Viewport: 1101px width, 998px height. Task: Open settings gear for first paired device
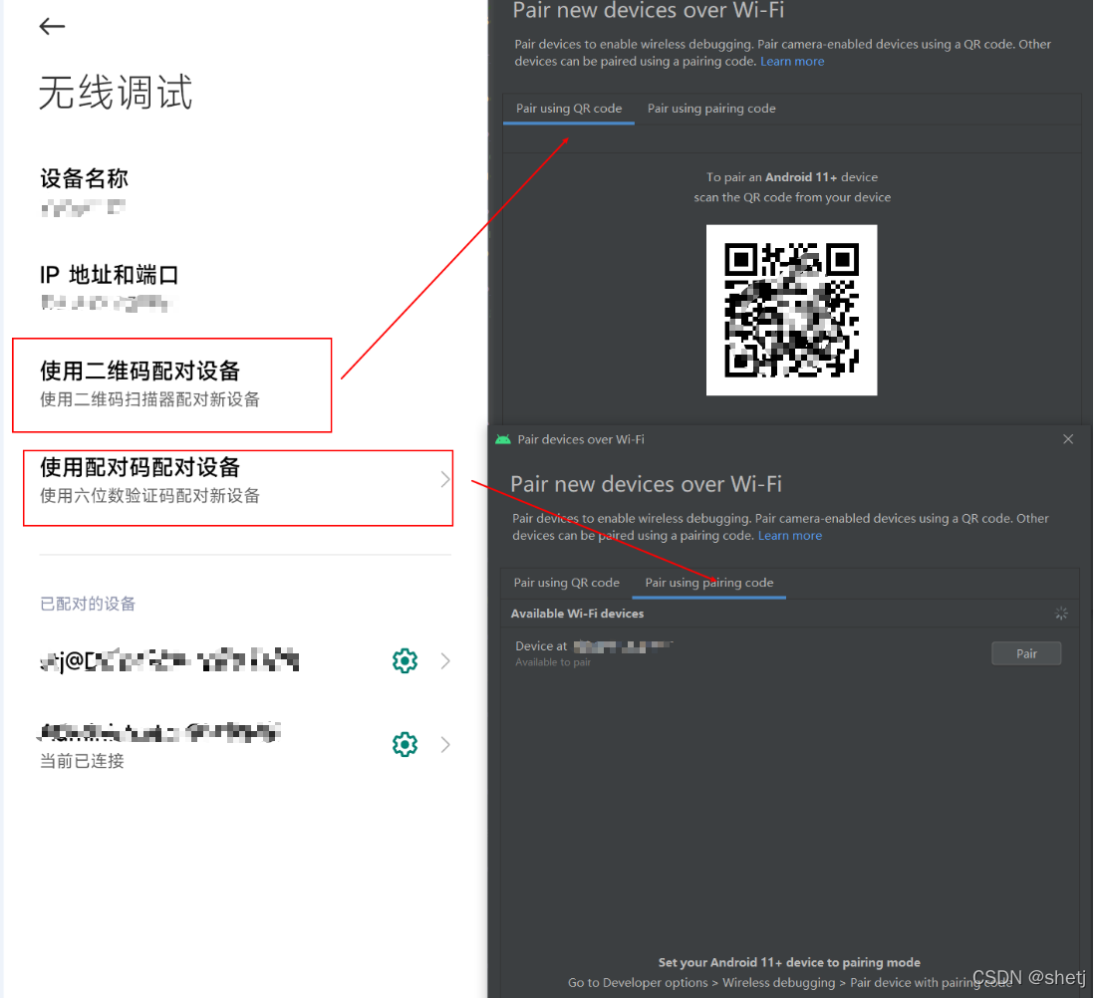[x=405, y=660]
